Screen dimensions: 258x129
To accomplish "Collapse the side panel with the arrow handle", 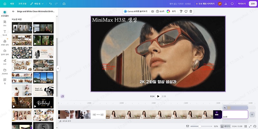I will (58, 69).
